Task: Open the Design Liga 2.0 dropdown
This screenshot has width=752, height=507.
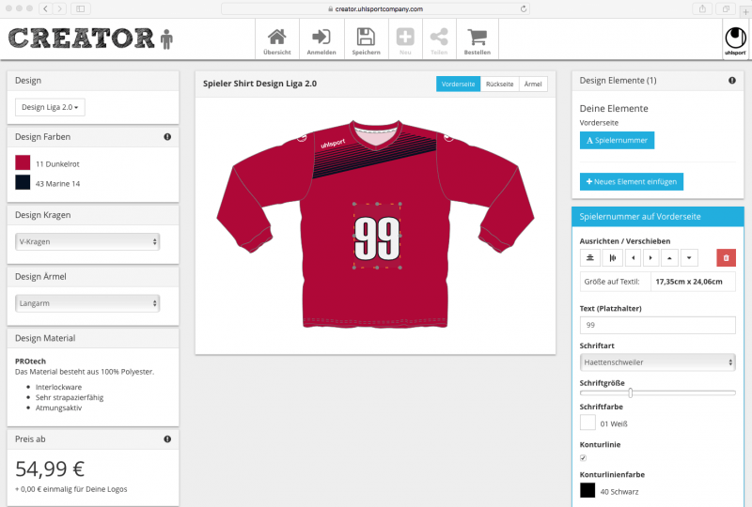Action: 50,107
